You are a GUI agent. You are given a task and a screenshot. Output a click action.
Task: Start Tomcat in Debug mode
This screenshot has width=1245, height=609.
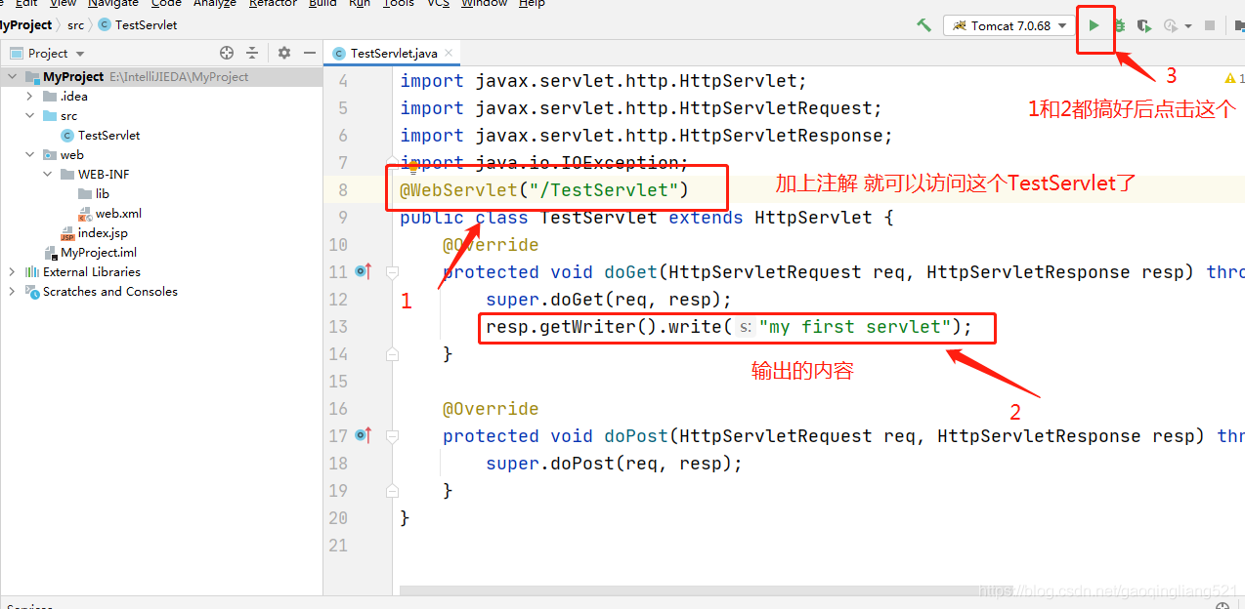pyautogui.click(x=1120, y=24)
